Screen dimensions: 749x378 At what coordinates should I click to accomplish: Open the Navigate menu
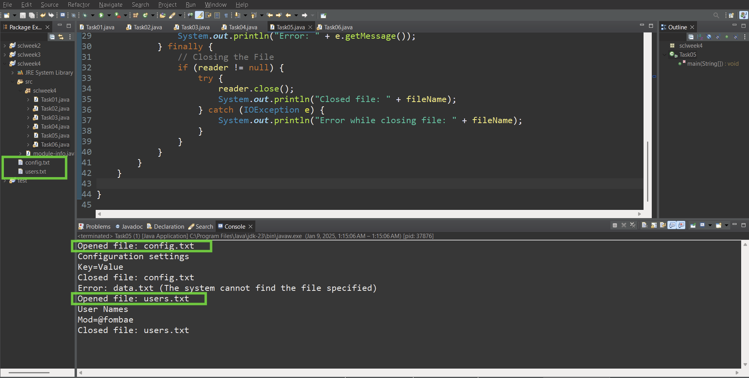click(111, 5)
